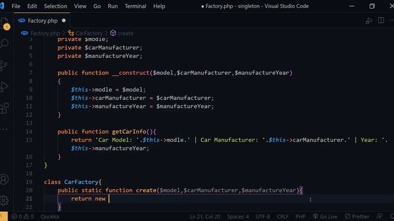Image resolution: width=394 pixels, height=221 pixels.
Task: Open the Terminal menu
Action: coord(135,6)
